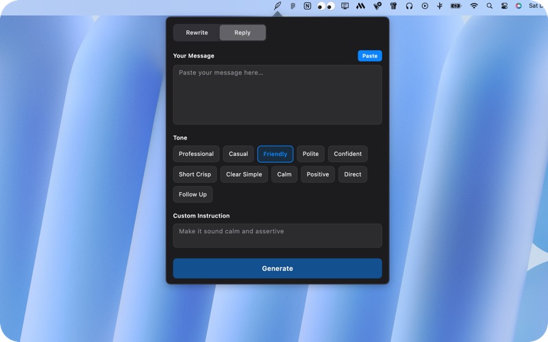The image size is (548, 342).
Task: Select the Short Crisp tone
Action: [195, 174]
